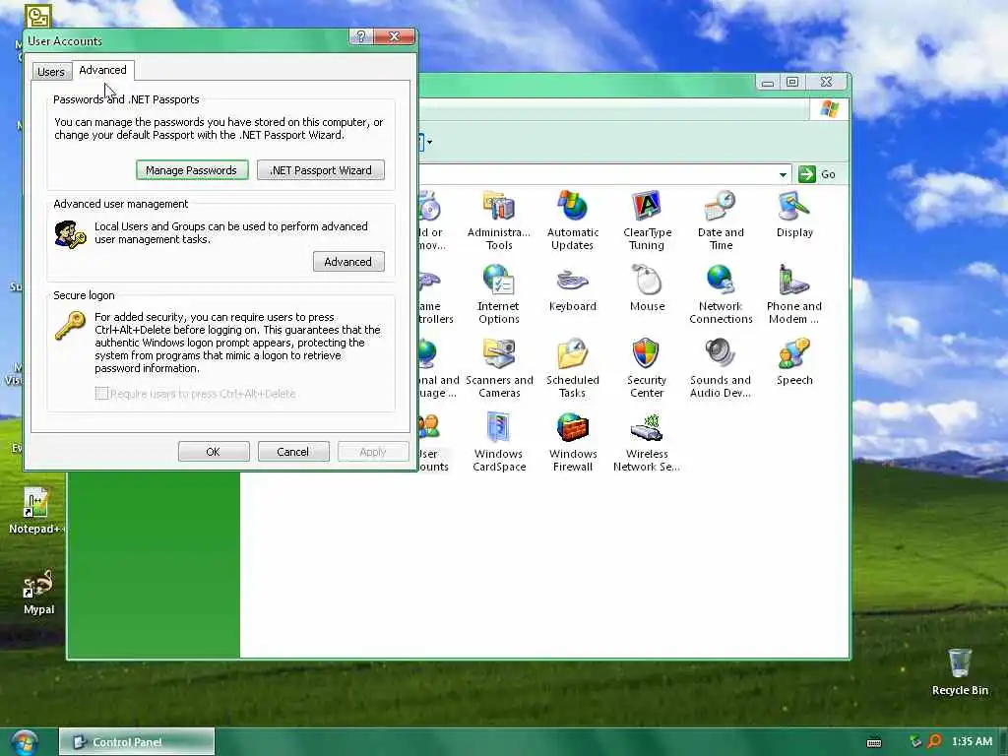Select Mypal desktop shortcut

click(38, 592)
